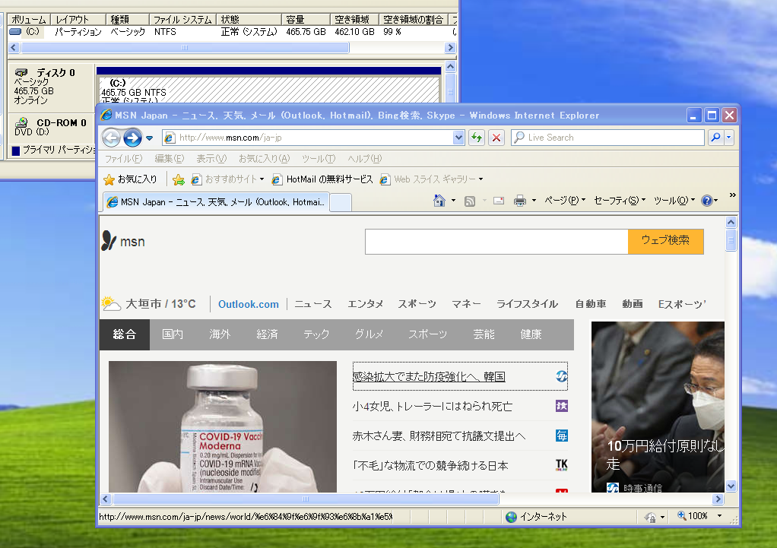Expand the address bar URL dropdown
The width and height of the screenshot is (777, 548).
(x=458, y=138)
